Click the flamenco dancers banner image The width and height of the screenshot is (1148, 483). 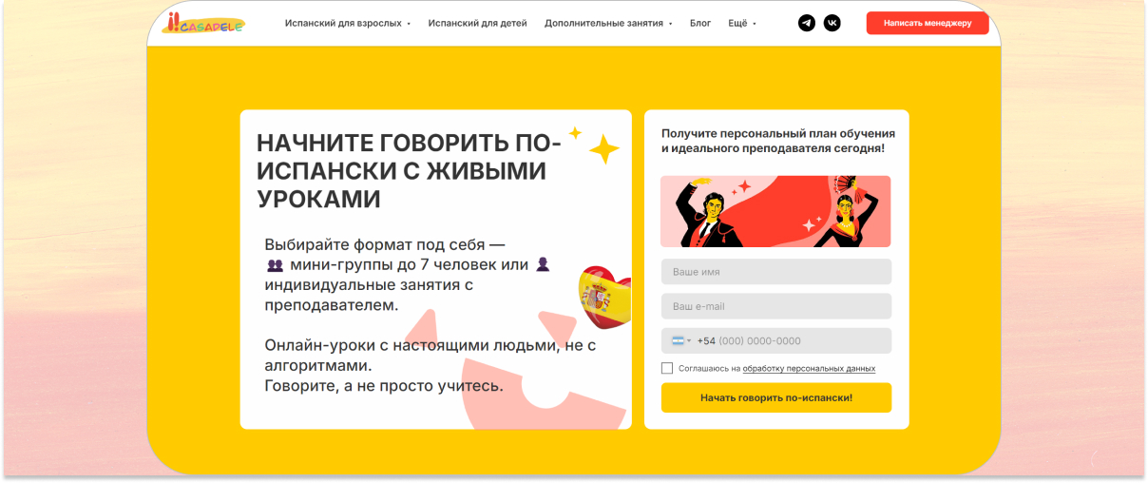(776, 211)
